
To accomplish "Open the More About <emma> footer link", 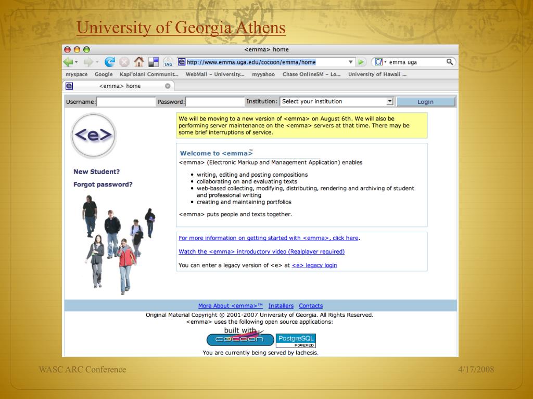I will point(231,305).
